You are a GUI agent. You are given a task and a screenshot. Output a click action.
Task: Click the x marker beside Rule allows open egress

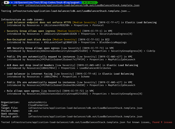pyautogui.click(x=4, y=91)
